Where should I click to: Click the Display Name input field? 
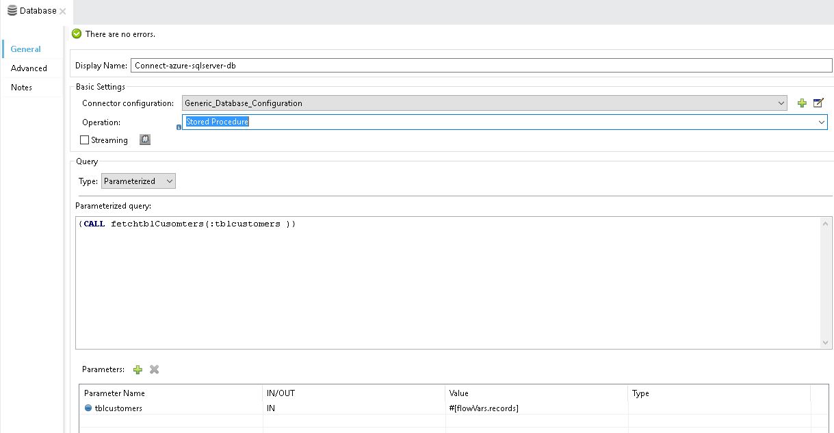pyautogui.click(x=480, y=66)
